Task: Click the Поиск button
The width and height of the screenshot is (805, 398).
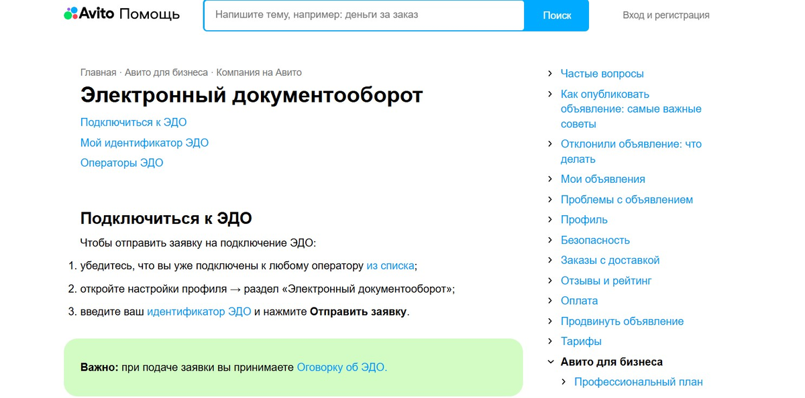Action: 557,15
